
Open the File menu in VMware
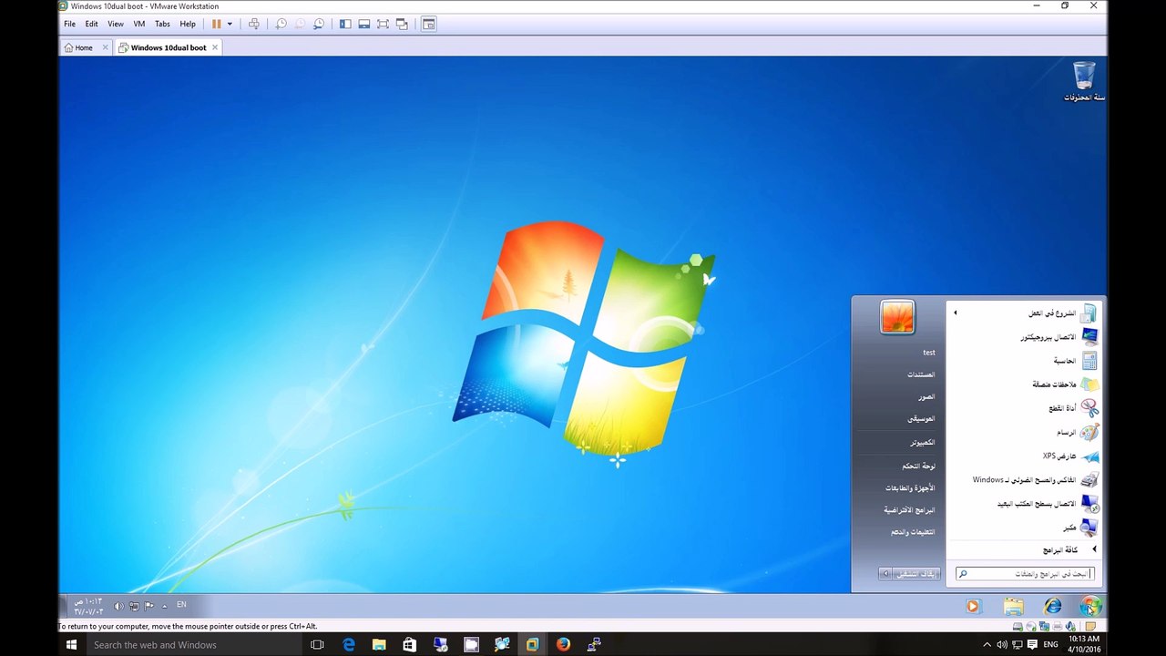click(x=70, y=24)
